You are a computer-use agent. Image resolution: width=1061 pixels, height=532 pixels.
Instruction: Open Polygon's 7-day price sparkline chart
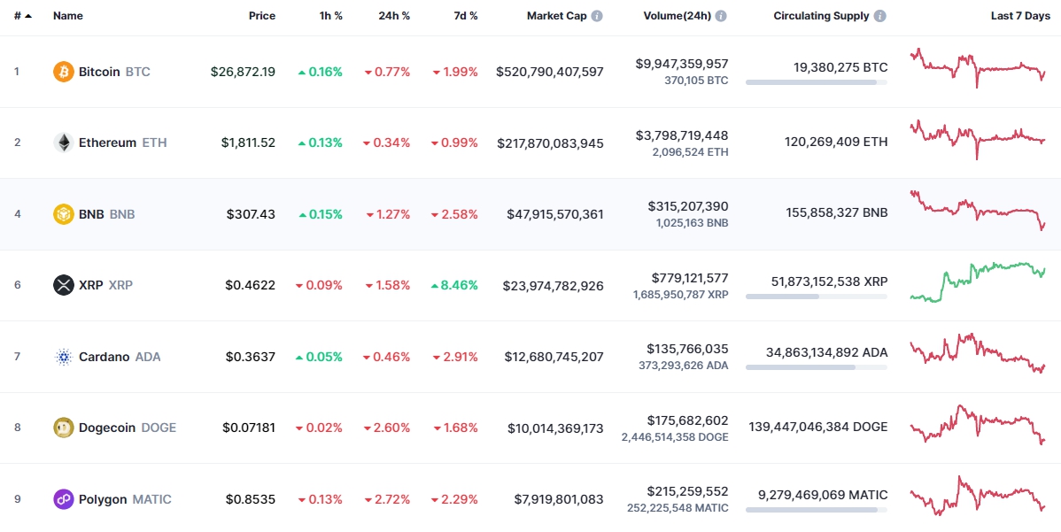[979, 496]
